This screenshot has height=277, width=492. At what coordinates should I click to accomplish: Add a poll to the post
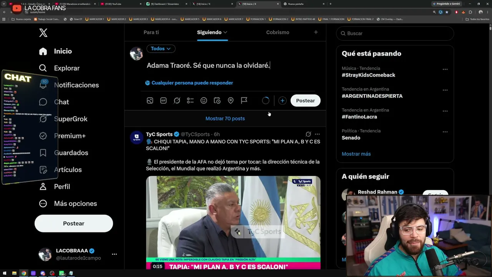pyautogui.click(x=190, y=100)
